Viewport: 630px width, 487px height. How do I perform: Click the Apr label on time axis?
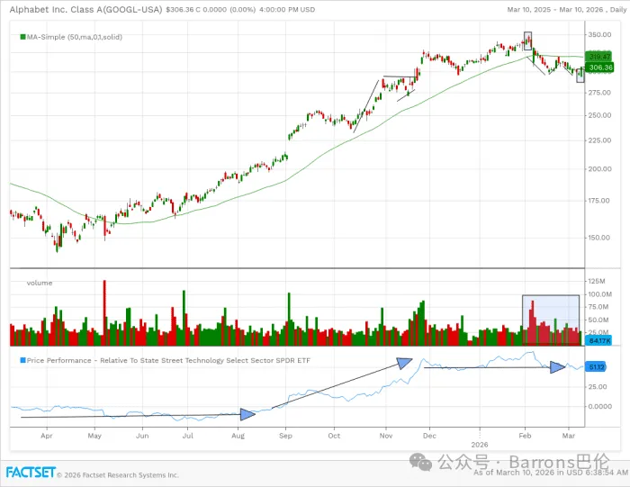(47, 436)
